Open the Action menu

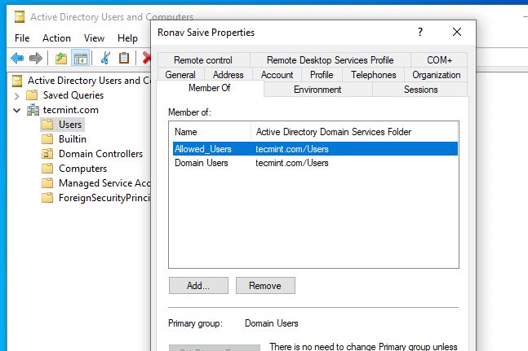pos(56,37)
